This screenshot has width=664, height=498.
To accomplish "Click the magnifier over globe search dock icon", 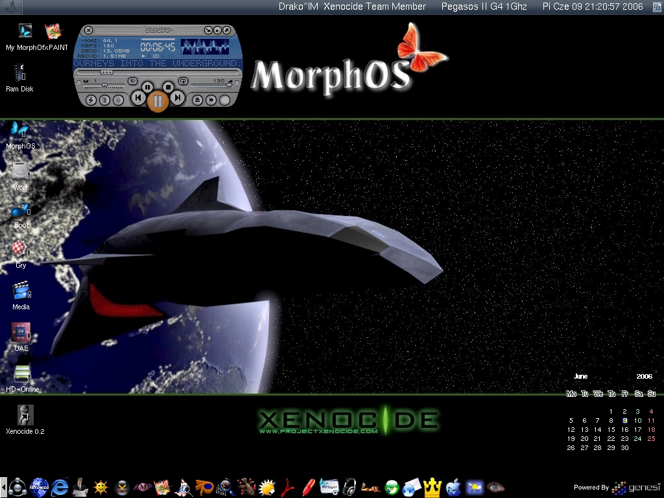I will [x=225, y=488].
